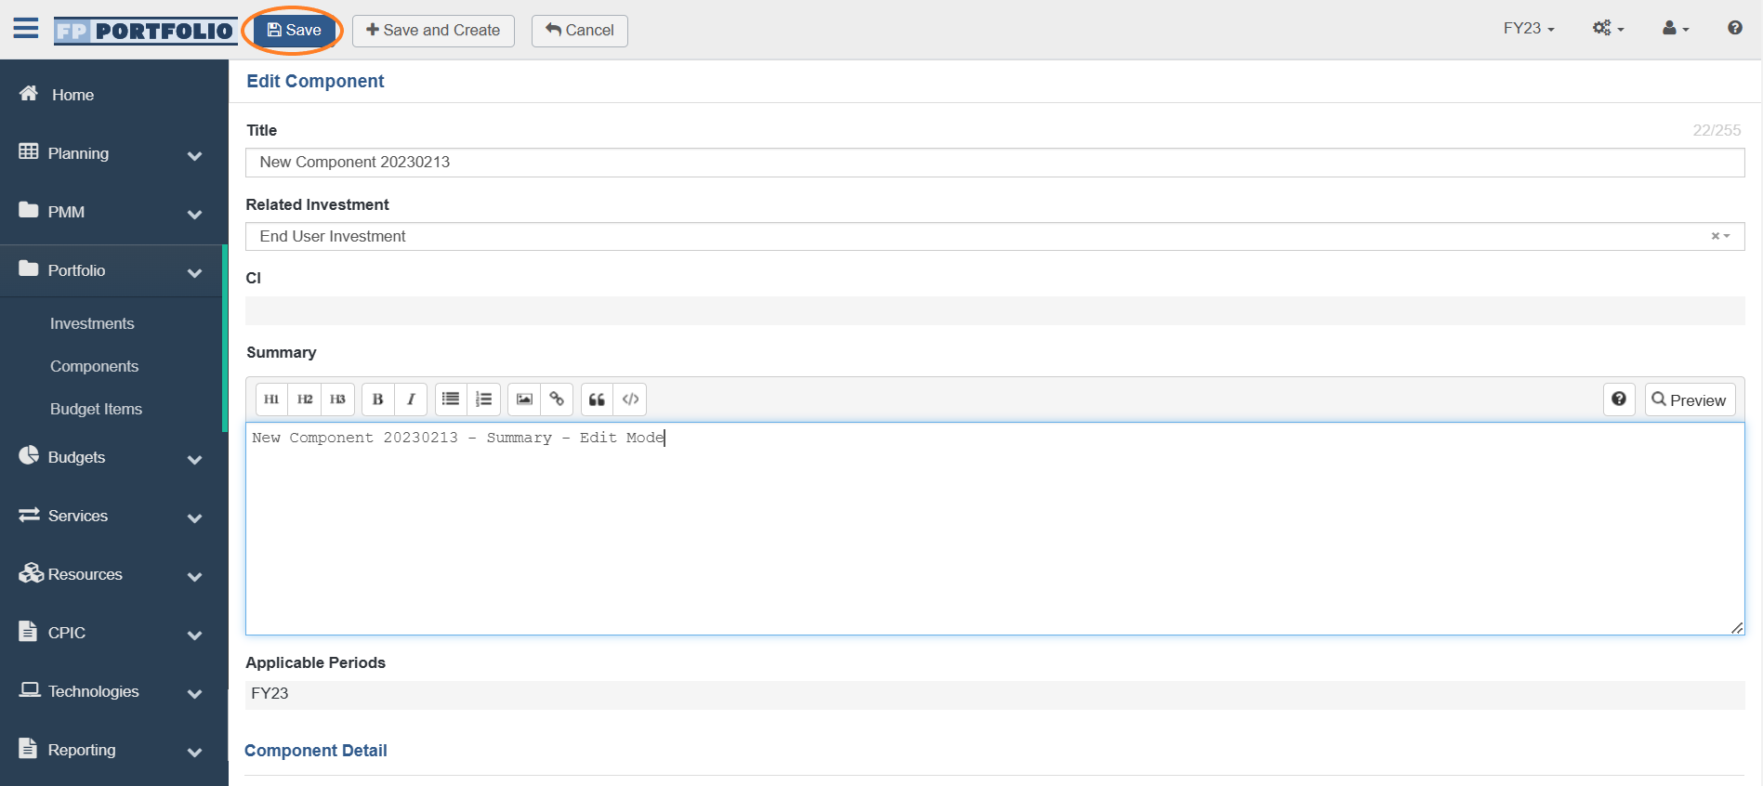Click the Budgets pie chart icon
Viewport: 1763px width, 786px height.
coord(29,455)
